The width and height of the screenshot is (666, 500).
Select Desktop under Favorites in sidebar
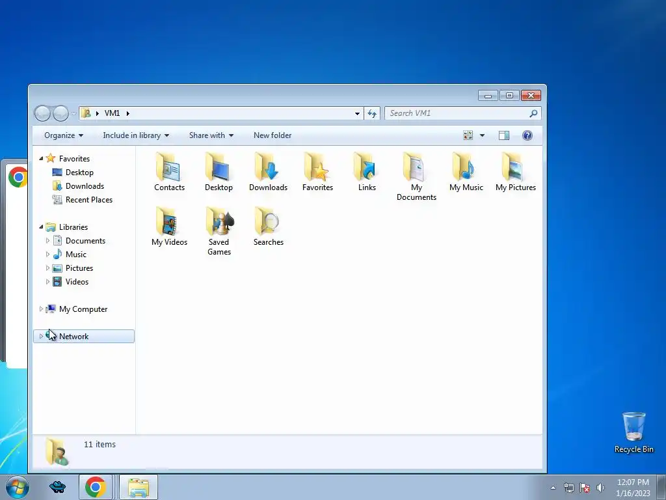tap(79, 172)
